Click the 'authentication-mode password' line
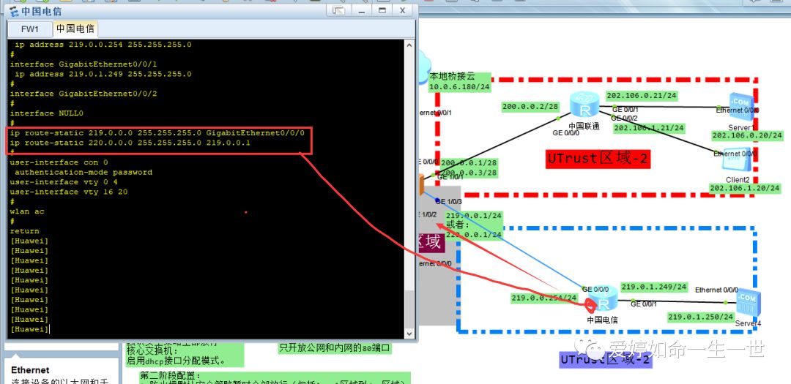 tap(83, 173)
